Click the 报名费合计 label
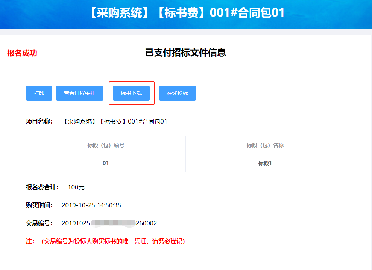The height and width of the screenshot is (270, 372). [43, 187]
